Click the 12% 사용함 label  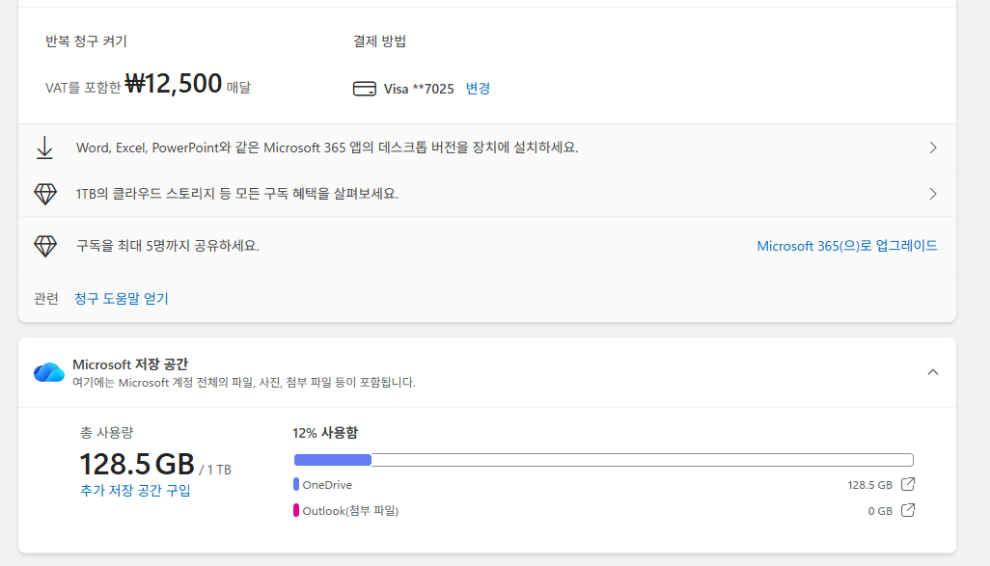pyautogui.click(x=324, y=433)
